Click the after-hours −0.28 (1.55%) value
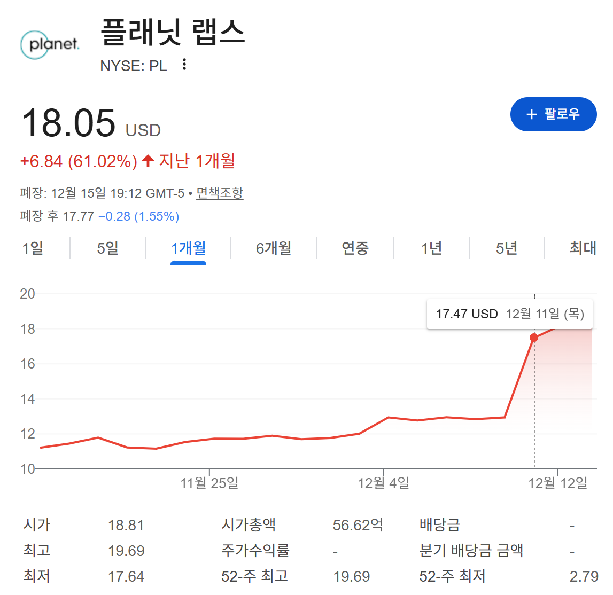Viewport: 613px width, 595px height. pos(138,216)
